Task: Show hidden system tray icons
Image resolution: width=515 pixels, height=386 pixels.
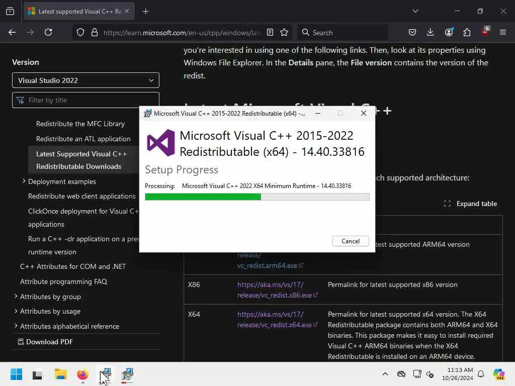Action: (x=385, y=374)
